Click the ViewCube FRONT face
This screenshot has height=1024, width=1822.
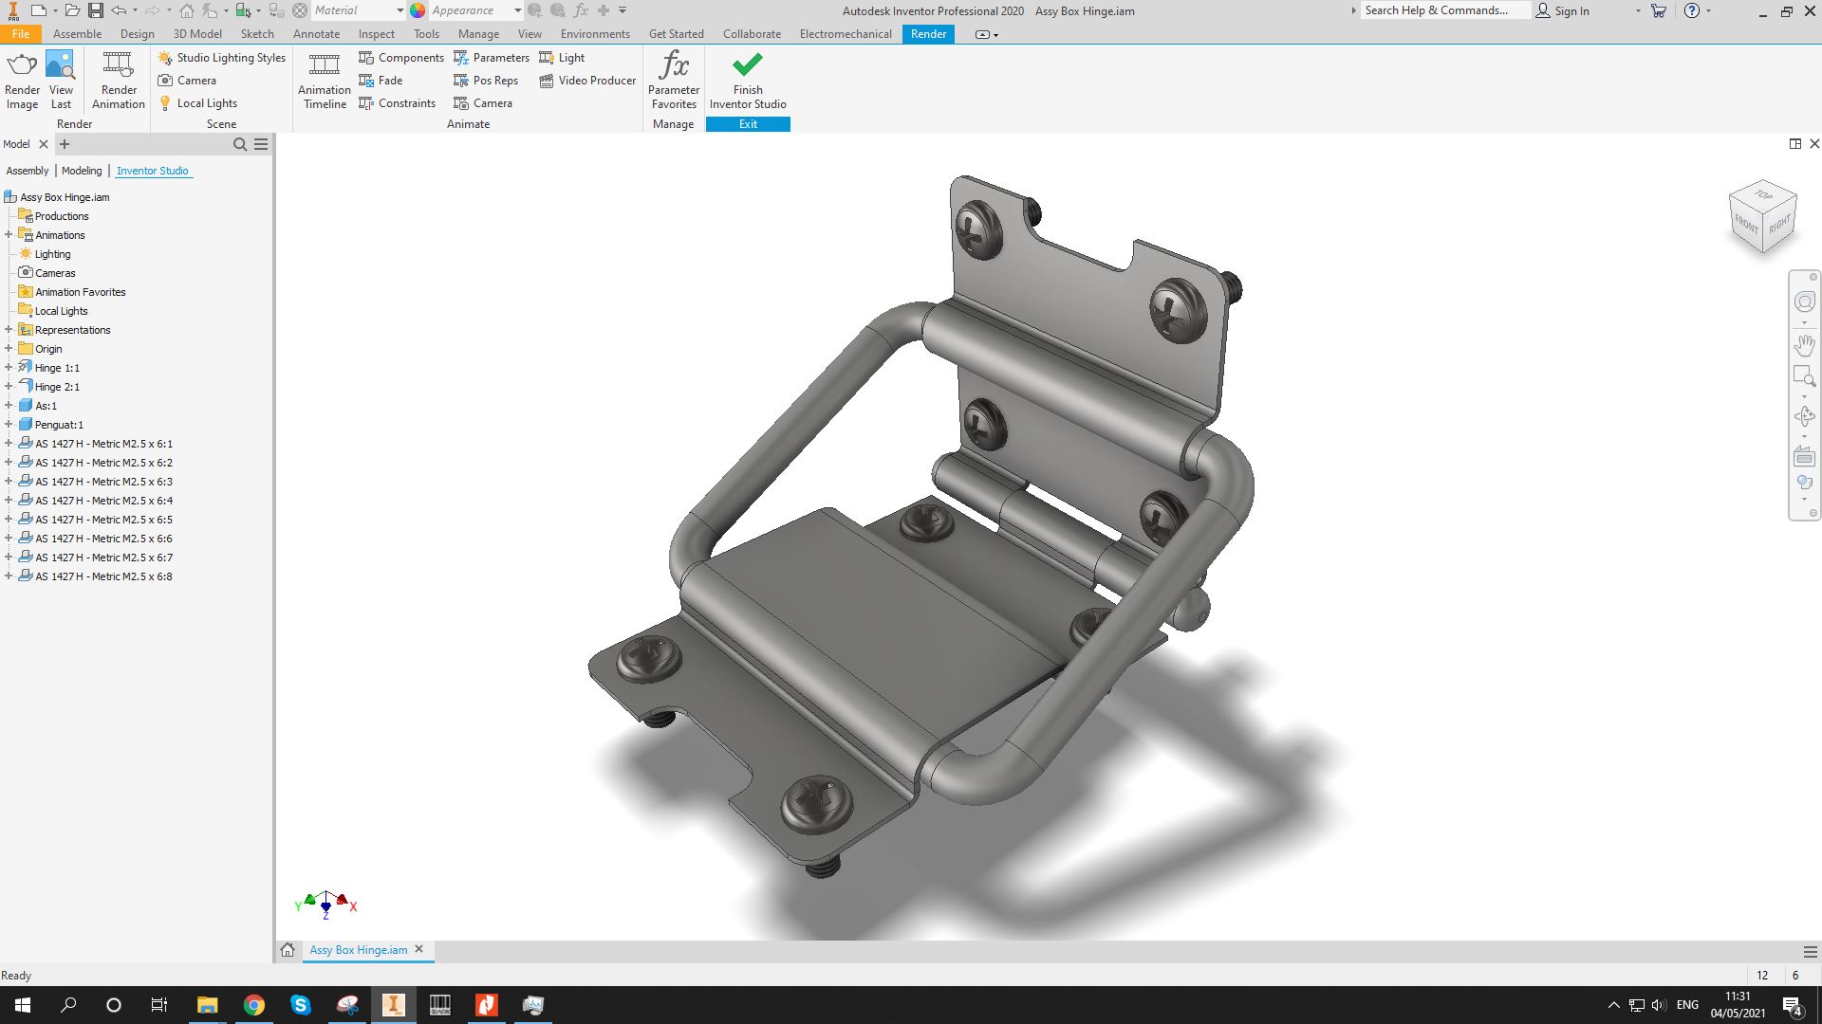1746,225
